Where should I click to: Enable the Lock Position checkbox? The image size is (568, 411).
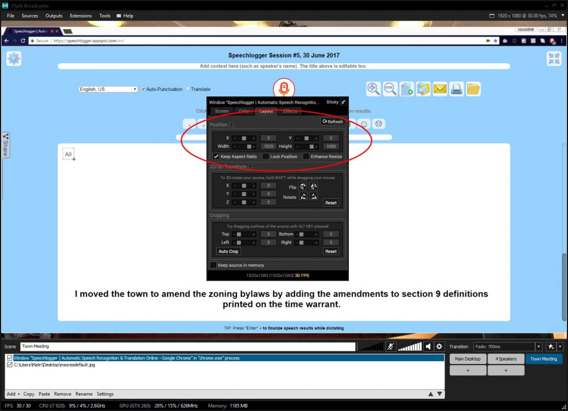coord(266,156)
